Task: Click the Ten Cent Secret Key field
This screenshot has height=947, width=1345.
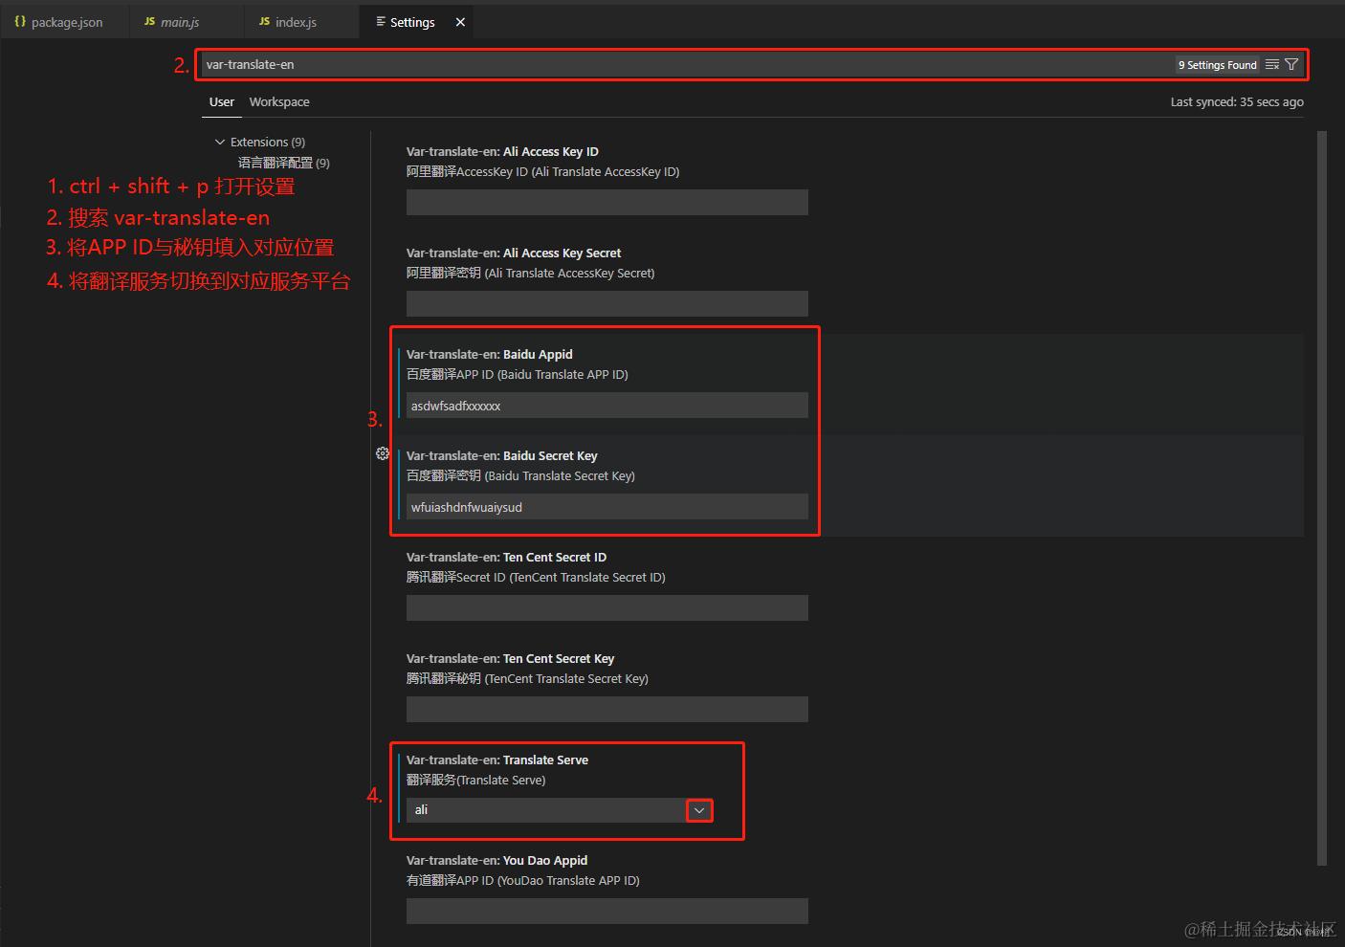Action: pyautogui.click(x=607, y=709)
